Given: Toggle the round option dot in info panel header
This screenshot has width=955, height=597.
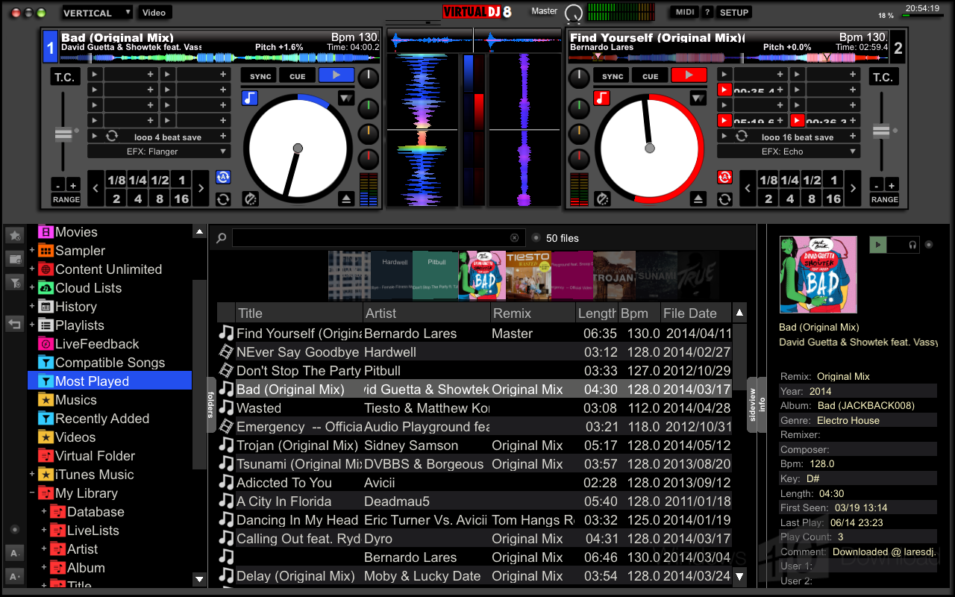Looking at the screenshot, I should 929,244.
